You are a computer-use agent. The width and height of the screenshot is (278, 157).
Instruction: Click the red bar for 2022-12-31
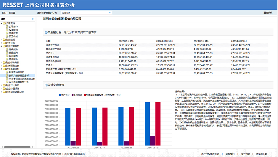click(x=105, y=127)
